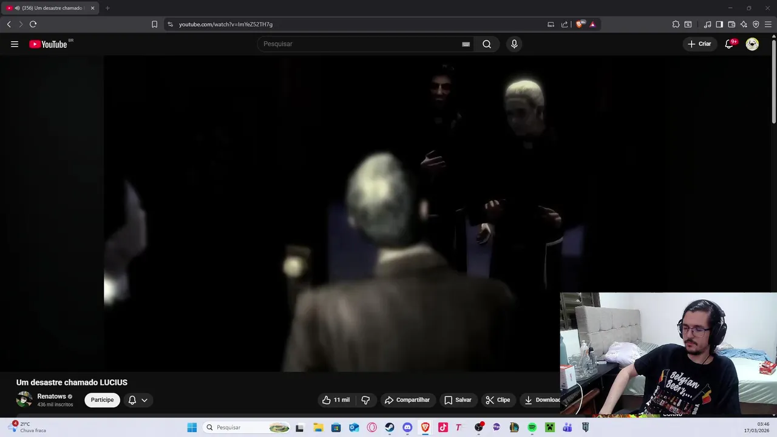Image resolution: width=777 pixels, height=437 pixels.
Task: Open Outlook from the taskbar
Action: coord(354,427)
